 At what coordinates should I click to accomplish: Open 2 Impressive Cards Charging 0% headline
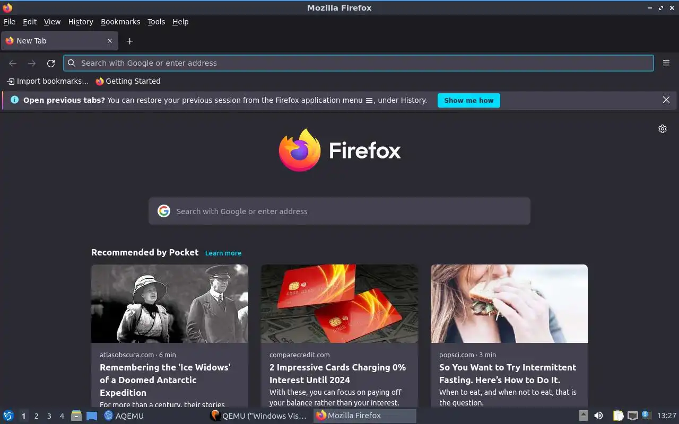pyautogui.click(x=337, y=374)
